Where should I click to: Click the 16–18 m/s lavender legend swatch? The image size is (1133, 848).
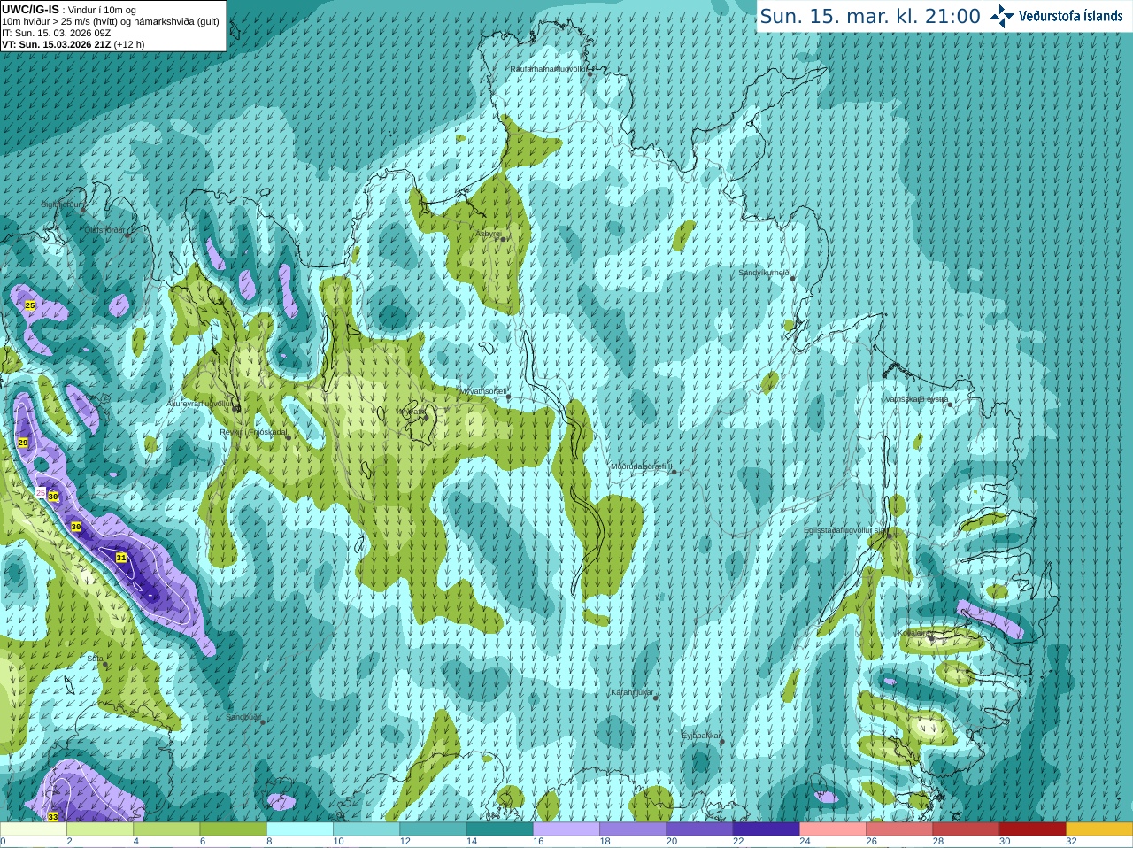566,829
